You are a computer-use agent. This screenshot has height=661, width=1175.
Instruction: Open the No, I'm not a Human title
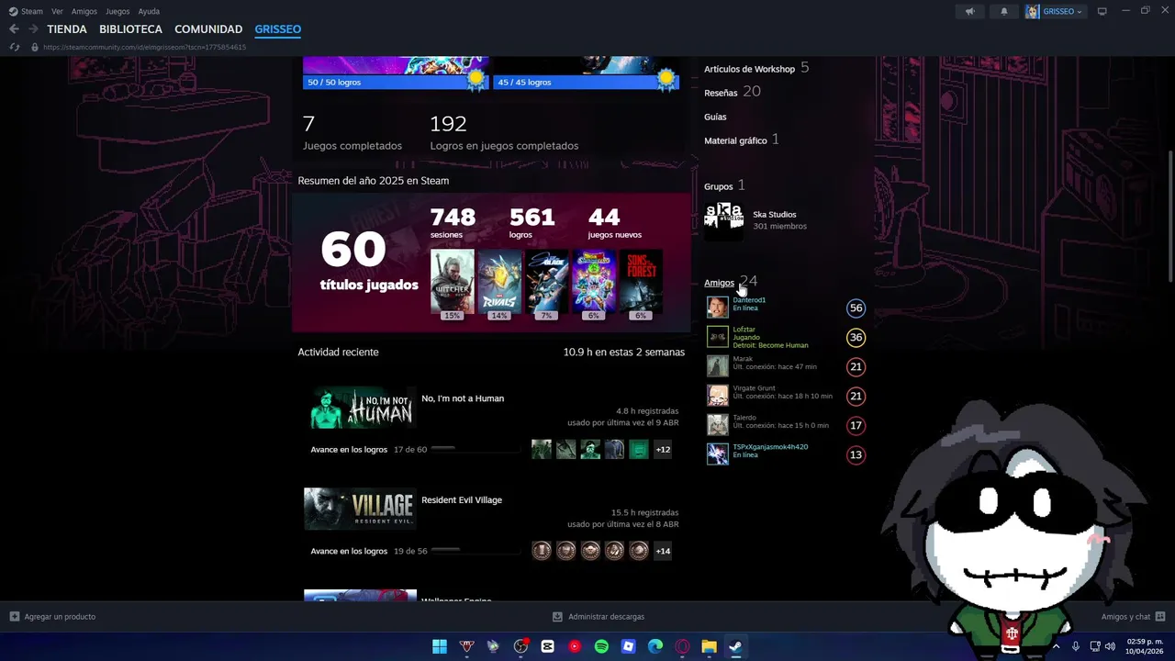(463, 398)
